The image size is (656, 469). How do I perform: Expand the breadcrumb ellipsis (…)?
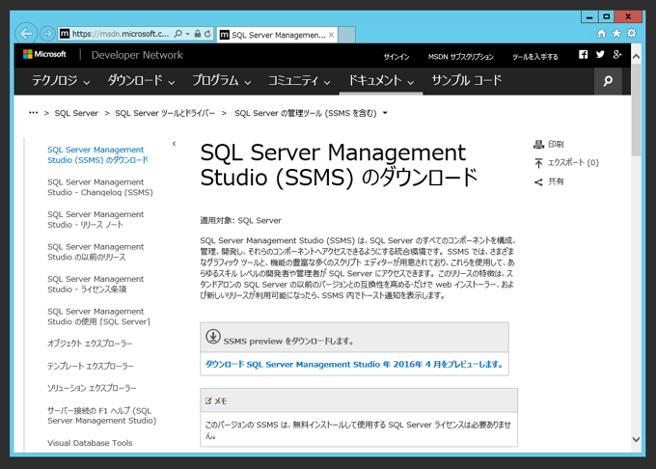33,113
